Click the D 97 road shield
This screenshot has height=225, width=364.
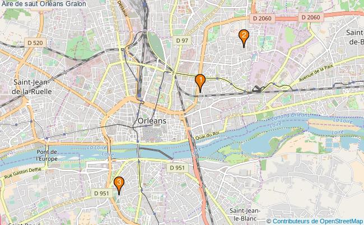click(182, 41)
